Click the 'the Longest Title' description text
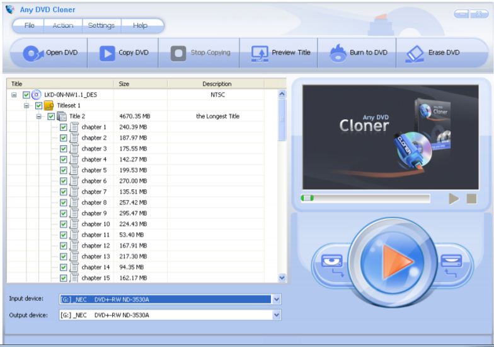This screenshot has width=494, height=347. pyautogui.click(x=218, y=116)
